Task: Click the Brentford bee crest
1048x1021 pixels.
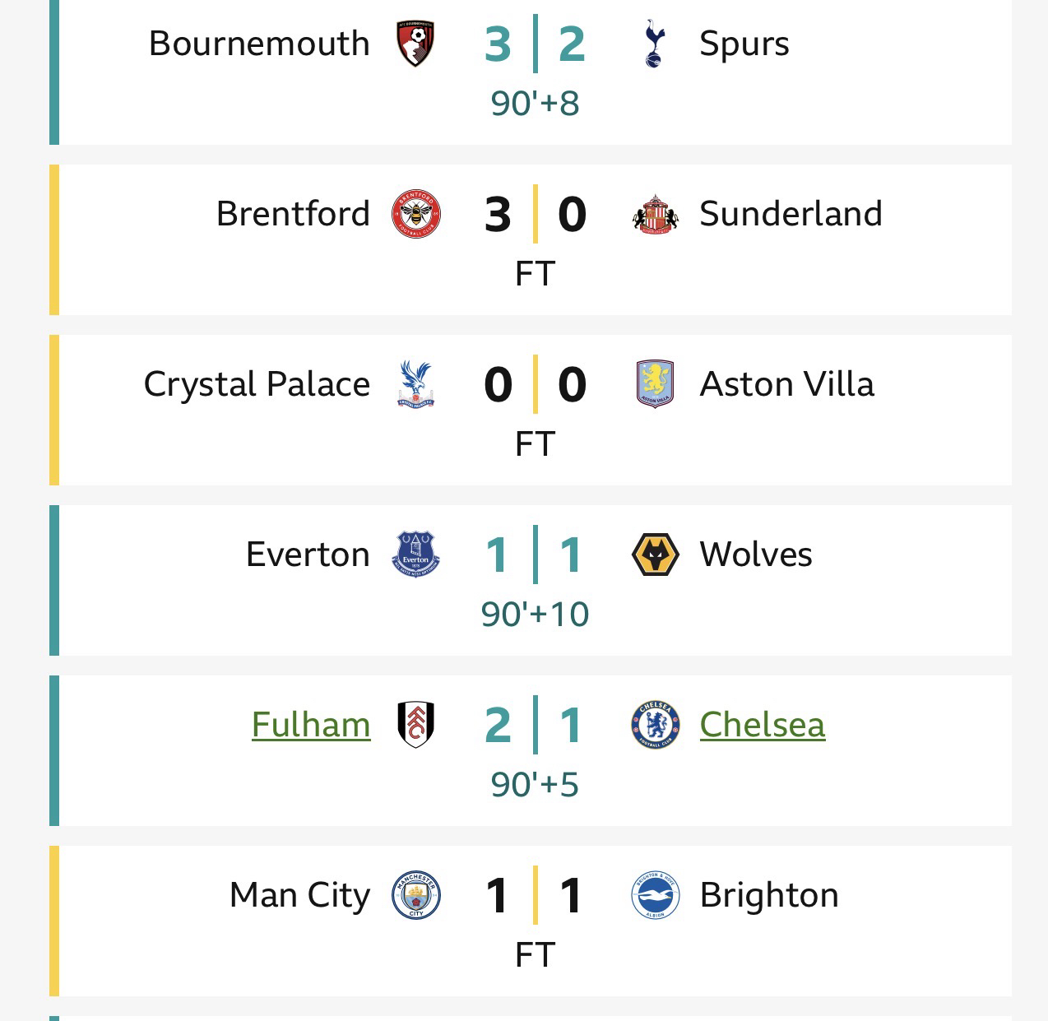Action: 415,214
